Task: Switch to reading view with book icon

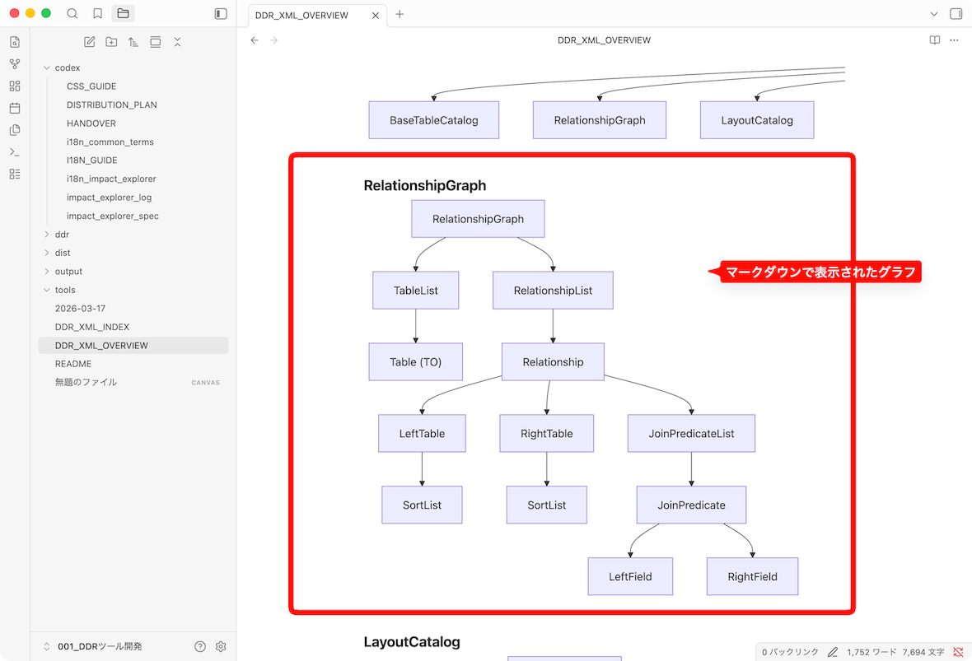Action: point(935,40)
